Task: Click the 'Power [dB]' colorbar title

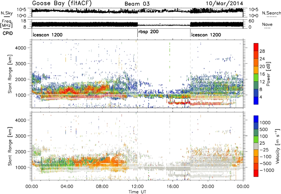Action: [268, 74]
